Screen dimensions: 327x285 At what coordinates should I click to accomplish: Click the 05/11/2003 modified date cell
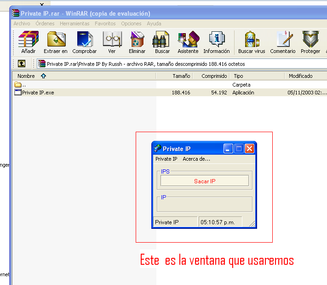[307, 93]
